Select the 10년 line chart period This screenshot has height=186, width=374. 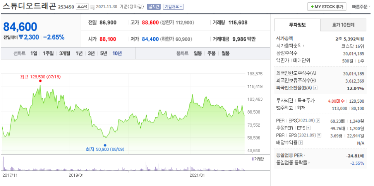117,53
